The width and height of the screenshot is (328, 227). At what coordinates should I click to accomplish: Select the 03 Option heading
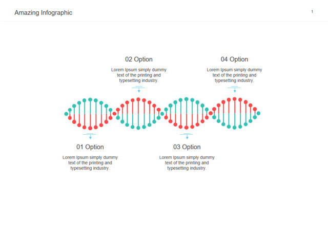pyautogui.click(x=187, y=147)
